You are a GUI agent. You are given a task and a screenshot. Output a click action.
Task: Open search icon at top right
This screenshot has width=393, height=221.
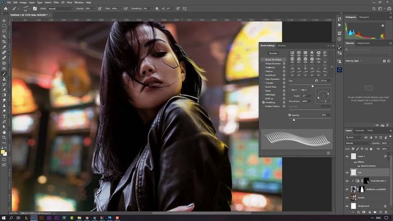tap(374, 9)
